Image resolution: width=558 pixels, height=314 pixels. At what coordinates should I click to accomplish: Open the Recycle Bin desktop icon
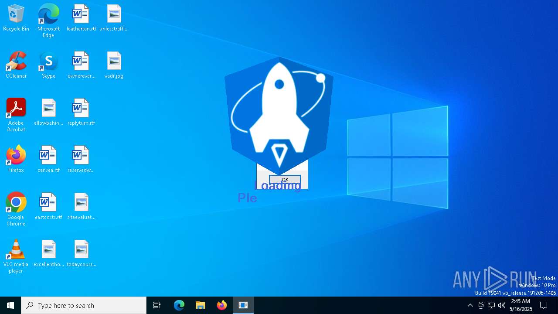click(x=16, y=18)
